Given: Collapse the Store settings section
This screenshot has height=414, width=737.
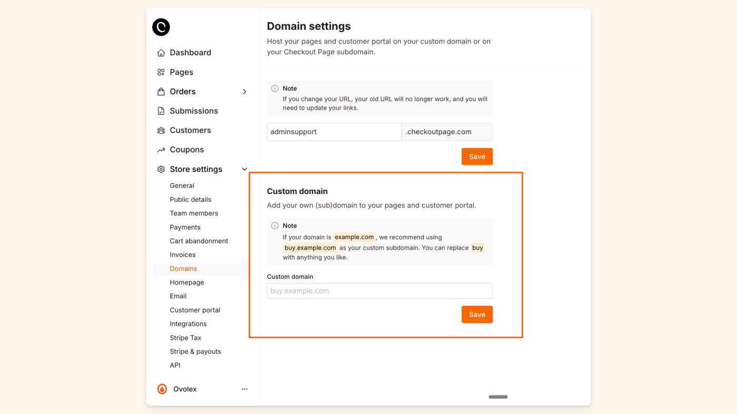Looking at the screenshot, I should click(x=244, y=169).
